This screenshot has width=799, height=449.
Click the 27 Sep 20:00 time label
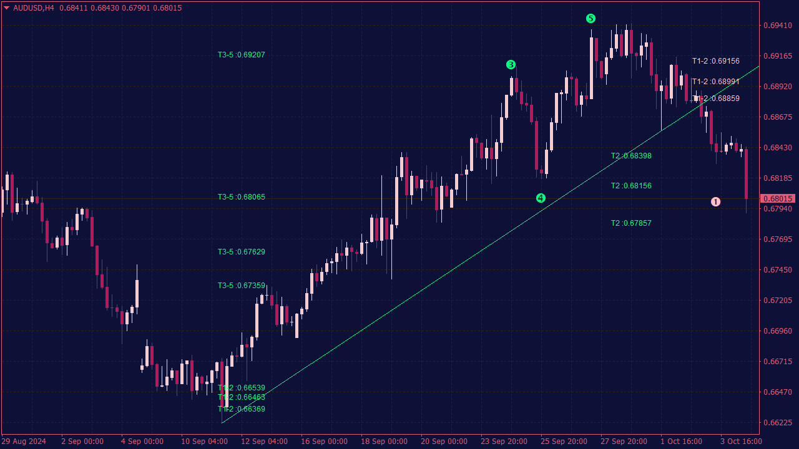click(x=624, y=442)
